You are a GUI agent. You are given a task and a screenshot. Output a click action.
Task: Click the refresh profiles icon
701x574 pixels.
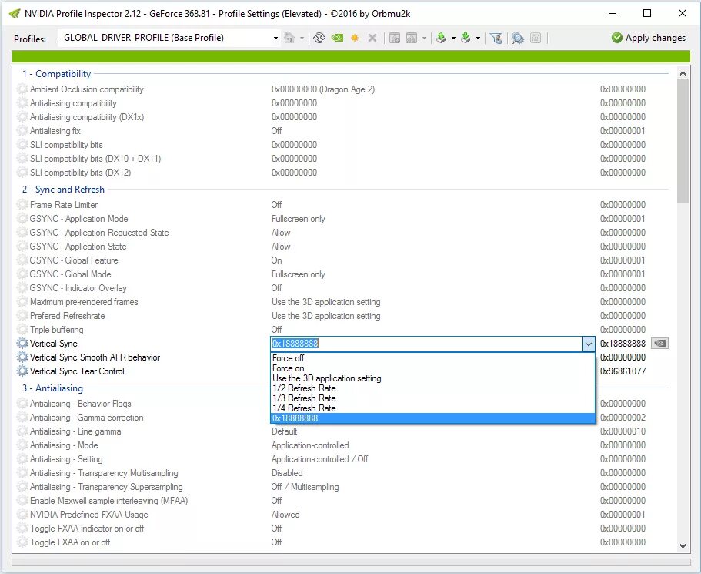319,38
